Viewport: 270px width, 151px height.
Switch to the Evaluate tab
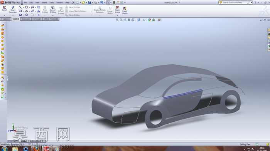coord(26,19)
